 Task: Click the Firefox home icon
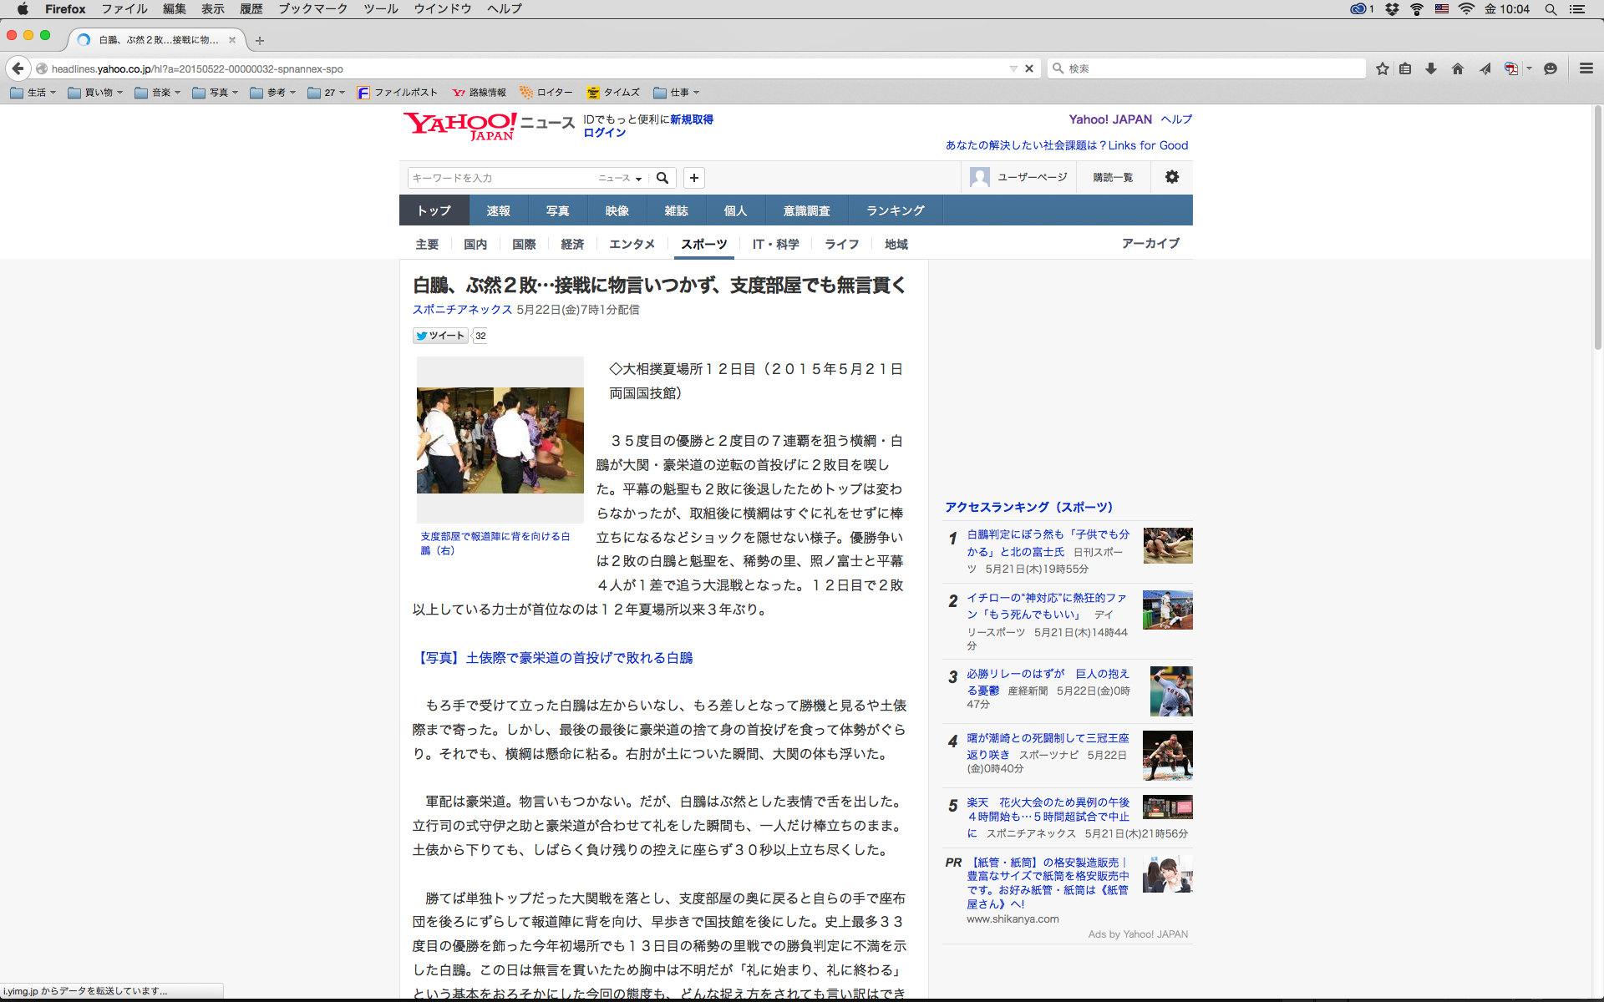pos(1458,68)
